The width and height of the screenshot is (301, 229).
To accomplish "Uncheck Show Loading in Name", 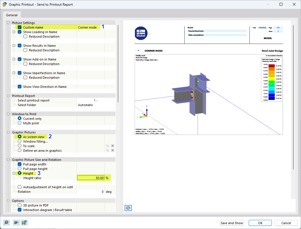I will click(x=19, y=32).
